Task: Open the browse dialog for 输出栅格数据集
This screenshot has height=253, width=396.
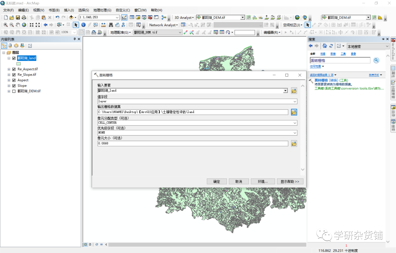Action: pyautogui.click(x=294, y=112)
